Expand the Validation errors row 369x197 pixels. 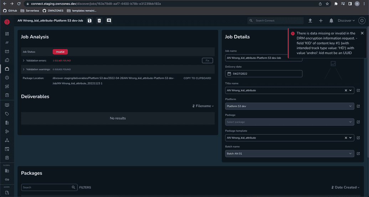tap(24, 61)
